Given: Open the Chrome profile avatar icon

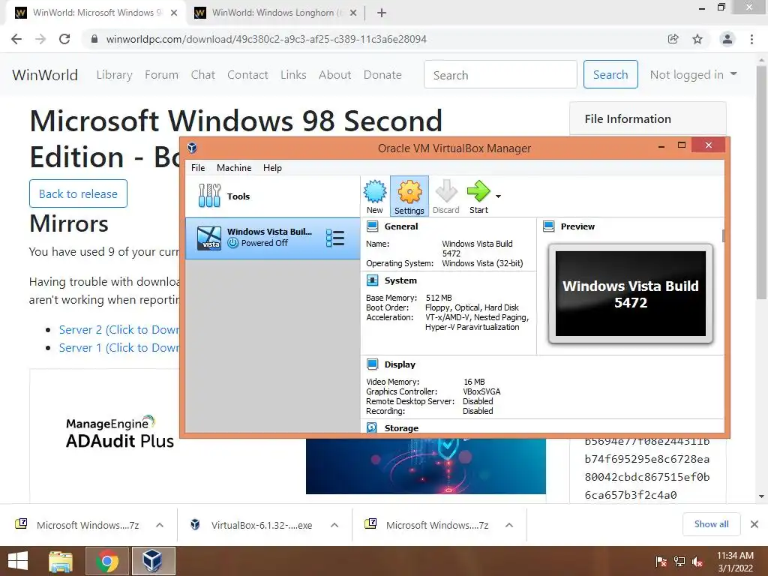Looking at the screenshot, I should point(727,39).
